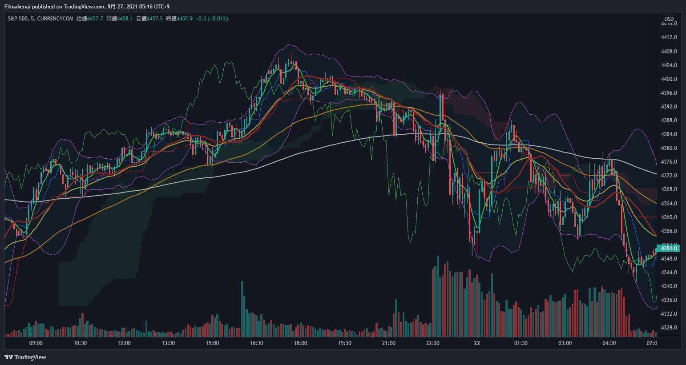Click the +0.3 (+0.01%) change value

click(x=212, y=19)
